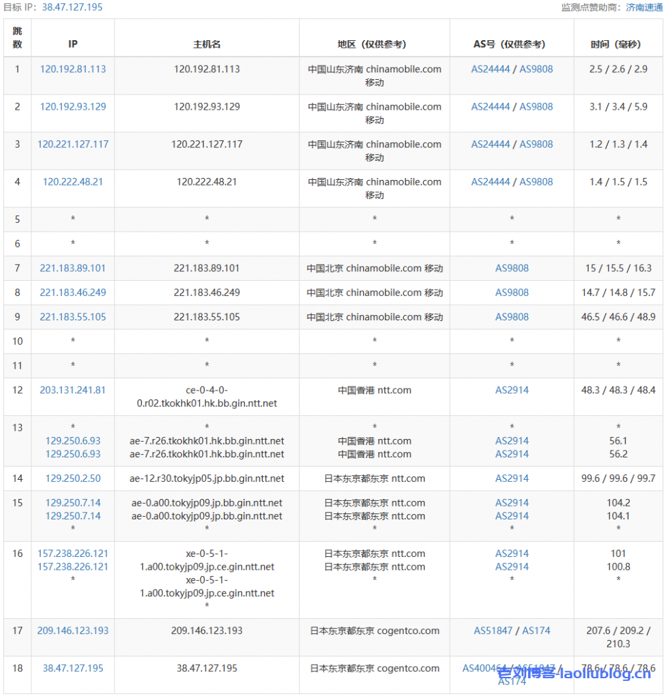
Task: Open IP link 221.183.89.101
Action: [x=73, y=268]
